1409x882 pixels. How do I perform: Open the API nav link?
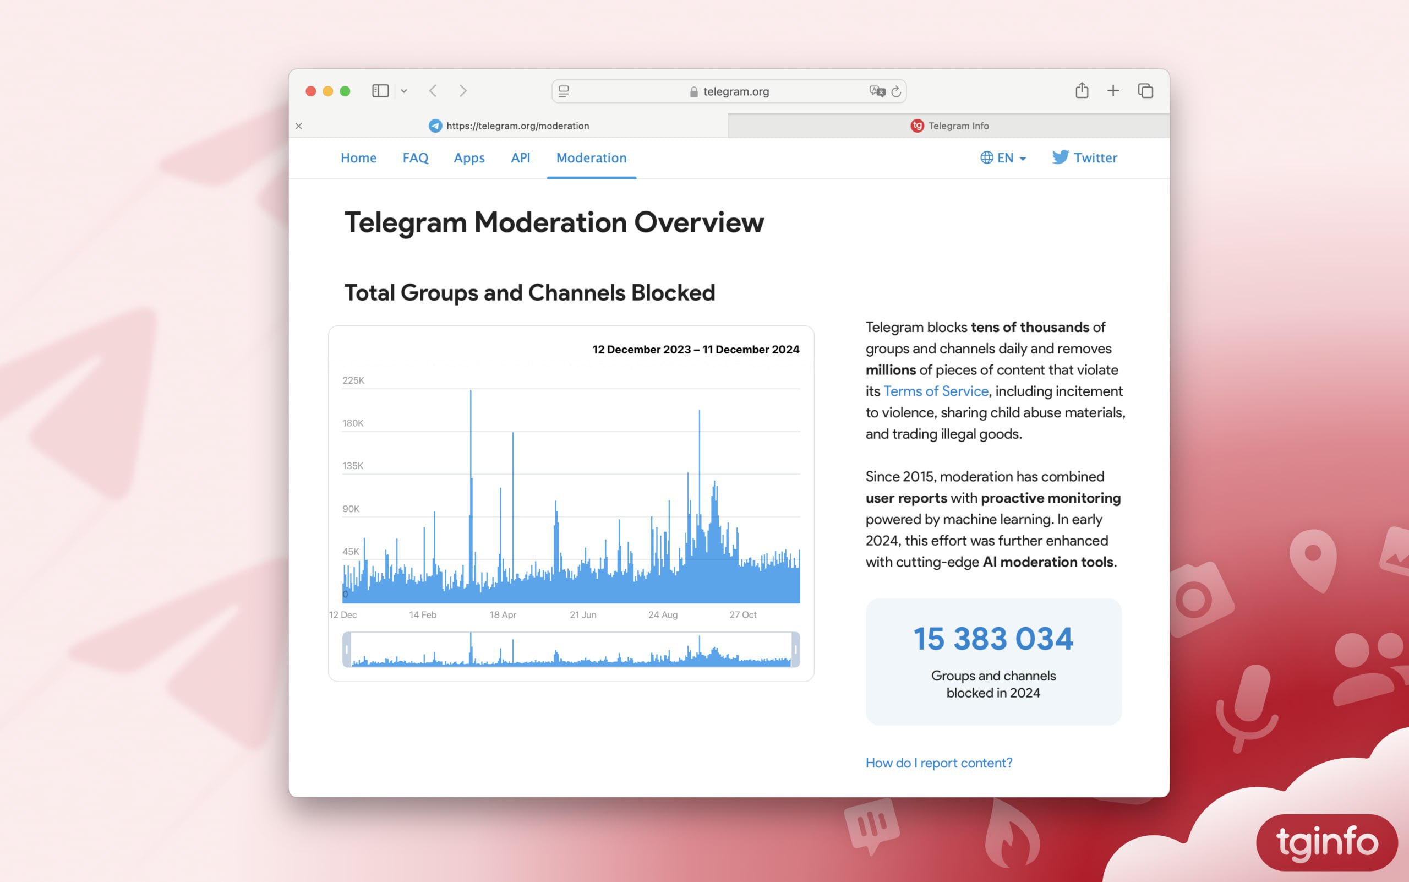(x=520, y=158)
